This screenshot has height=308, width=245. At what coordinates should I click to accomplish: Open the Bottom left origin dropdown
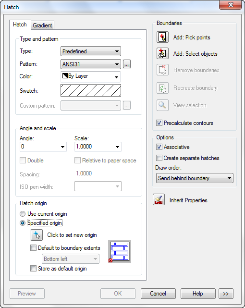click(x=71, y=259)
